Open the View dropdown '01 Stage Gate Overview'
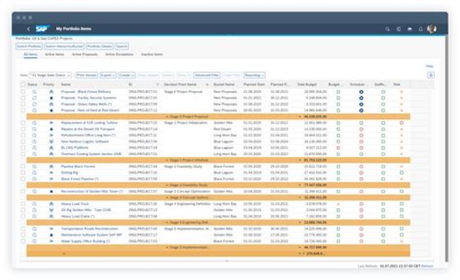The image size is (460, 280). tap(50, 75)
